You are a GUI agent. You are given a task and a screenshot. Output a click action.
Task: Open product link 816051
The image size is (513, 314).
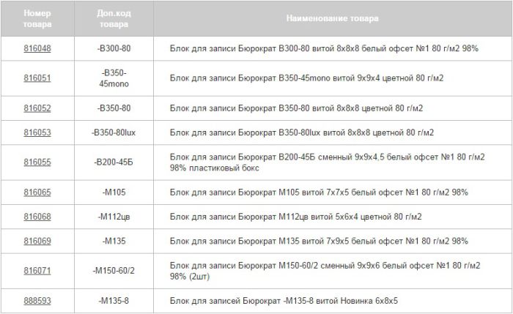pos(37,78)
